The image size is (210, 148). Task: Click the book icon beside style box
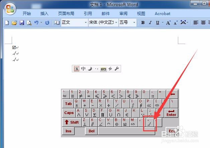coord(57,23)
